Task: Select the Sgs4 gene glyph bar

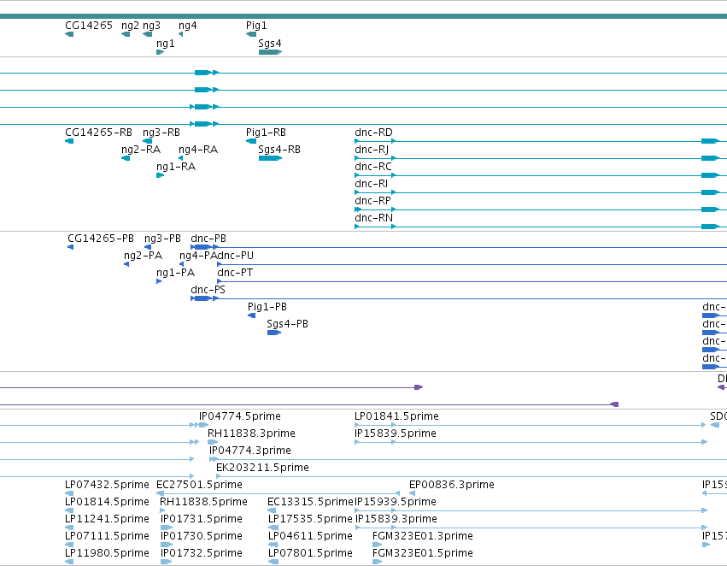Action: pyautogui.click(x=270, y=52)
